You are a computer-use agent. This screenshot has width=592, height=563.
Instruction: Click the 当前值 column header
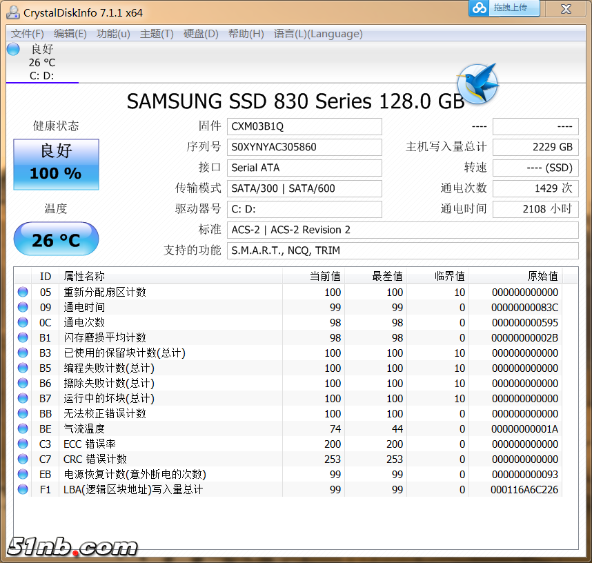click(313, 277)
